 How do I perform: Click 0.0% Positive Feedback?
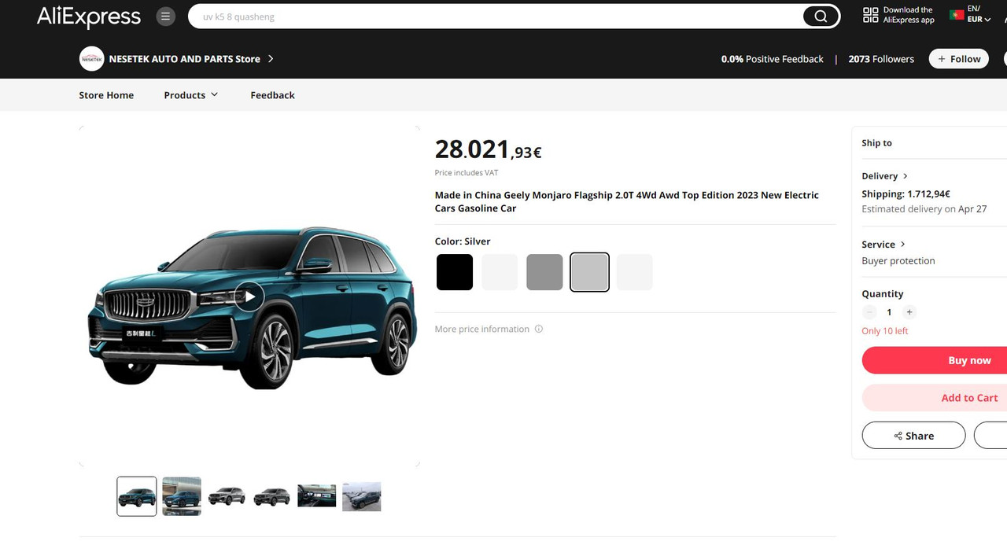(x=773, y=59)
